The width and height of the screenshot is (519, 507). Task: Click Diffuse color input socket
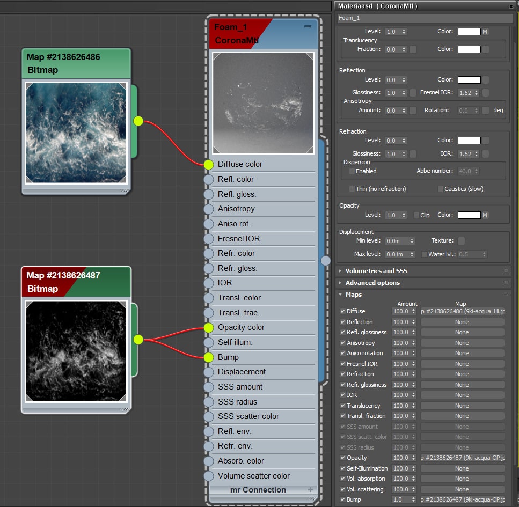coord(209,165)
